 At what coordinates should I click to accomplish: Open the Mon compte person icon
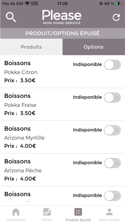109,212
